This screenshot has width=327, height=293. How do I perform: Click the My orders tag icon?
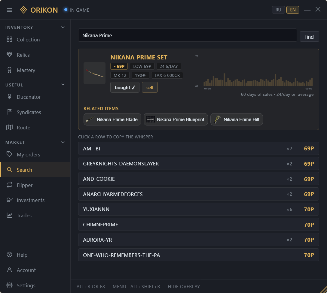coord(9,154)
